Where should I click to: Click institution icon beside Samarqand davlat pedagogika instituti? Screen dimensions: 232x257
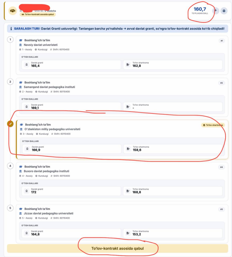[21, 87]
